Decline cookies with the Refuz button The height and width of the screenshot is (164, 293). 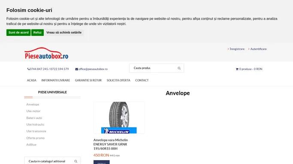[x=38, y=32]
